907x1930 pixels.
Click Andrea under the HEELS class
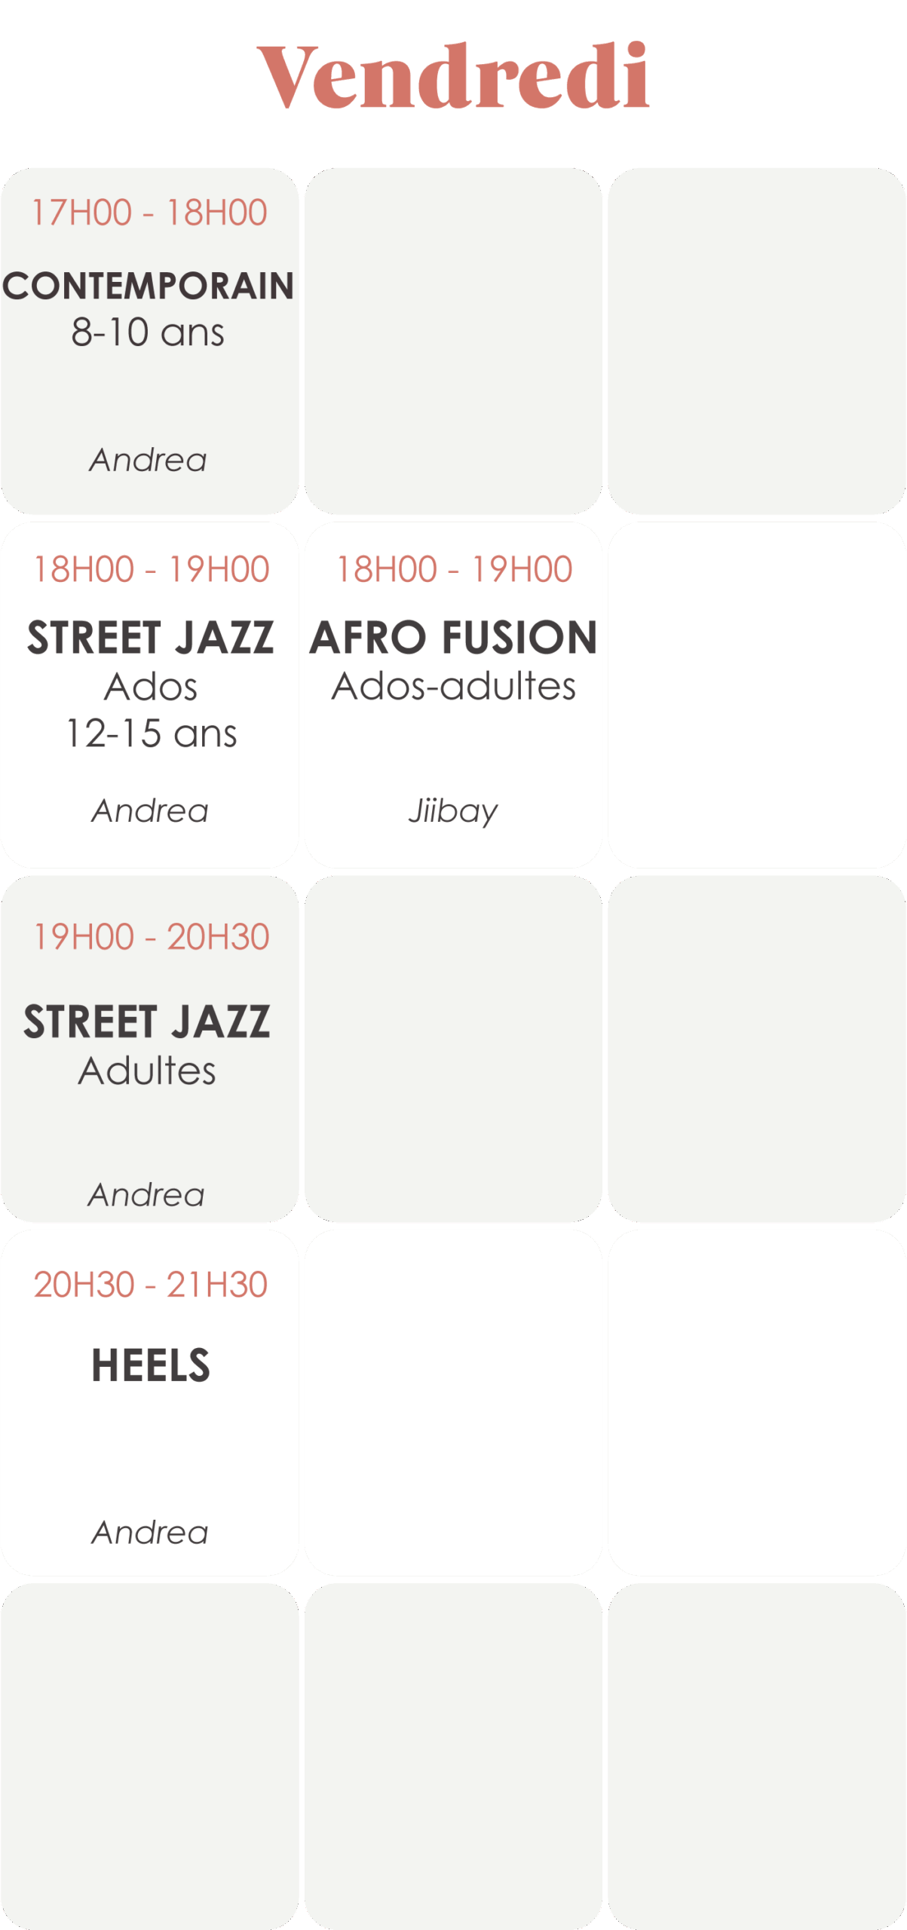[x=150, y=1533]
